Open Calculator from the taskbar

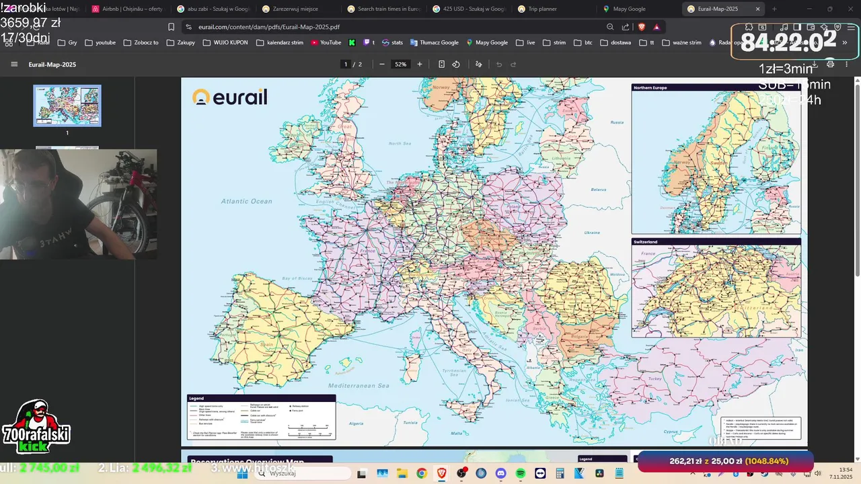pyautogui.click(x=560, y=473)
